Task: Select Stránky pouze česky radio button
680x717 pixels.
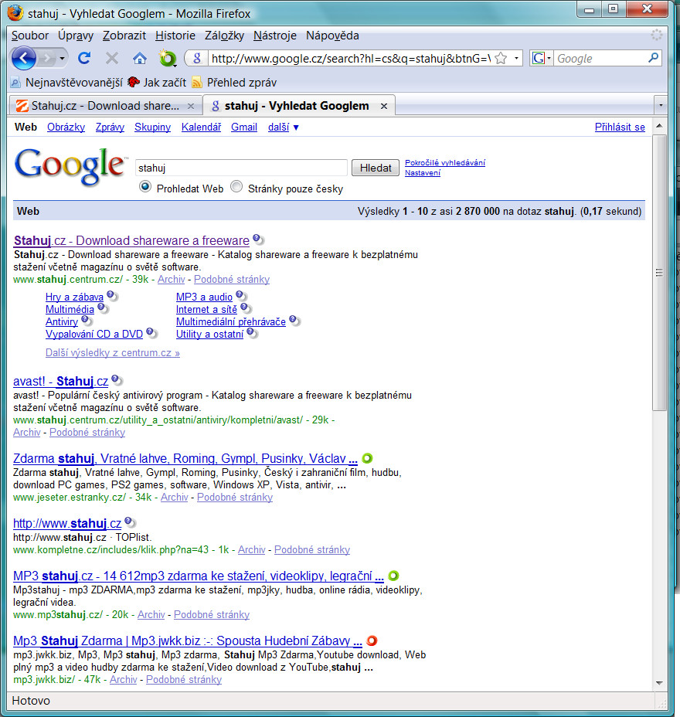Action: point(236,186)
